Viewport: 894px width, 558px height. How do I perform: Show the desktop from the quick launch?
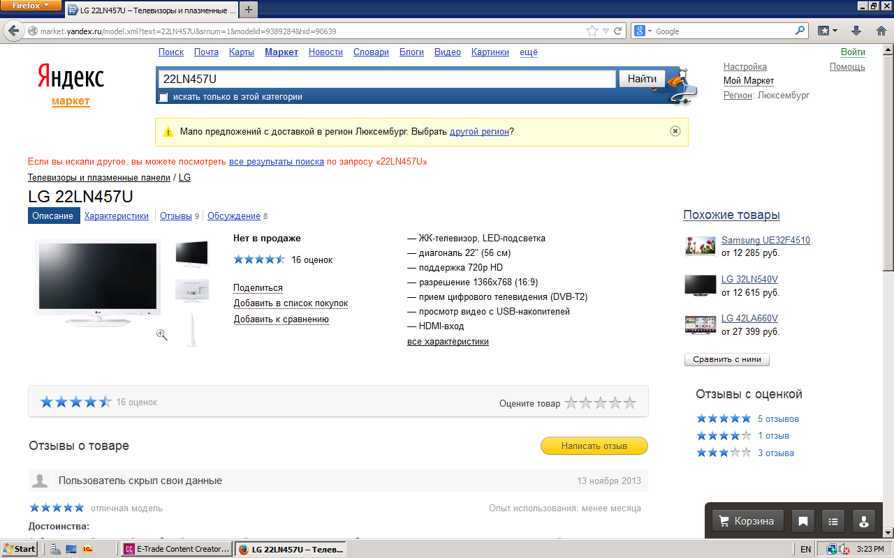[71, 549]
